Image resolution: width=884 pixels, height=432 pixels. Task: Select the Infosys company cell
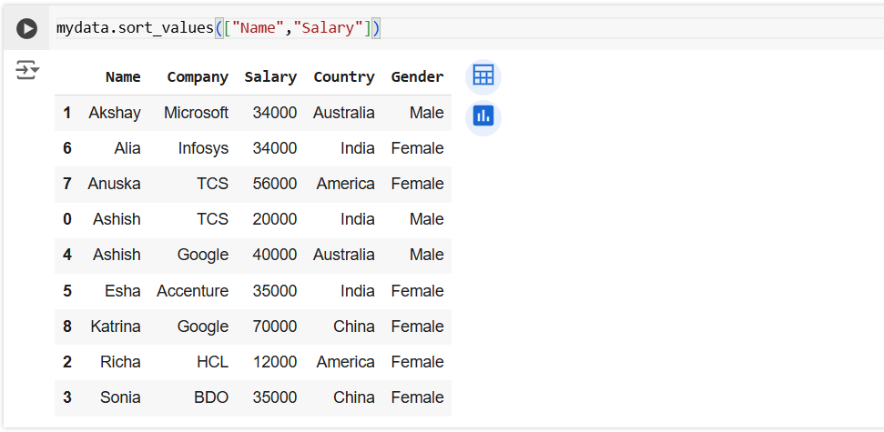203,148
